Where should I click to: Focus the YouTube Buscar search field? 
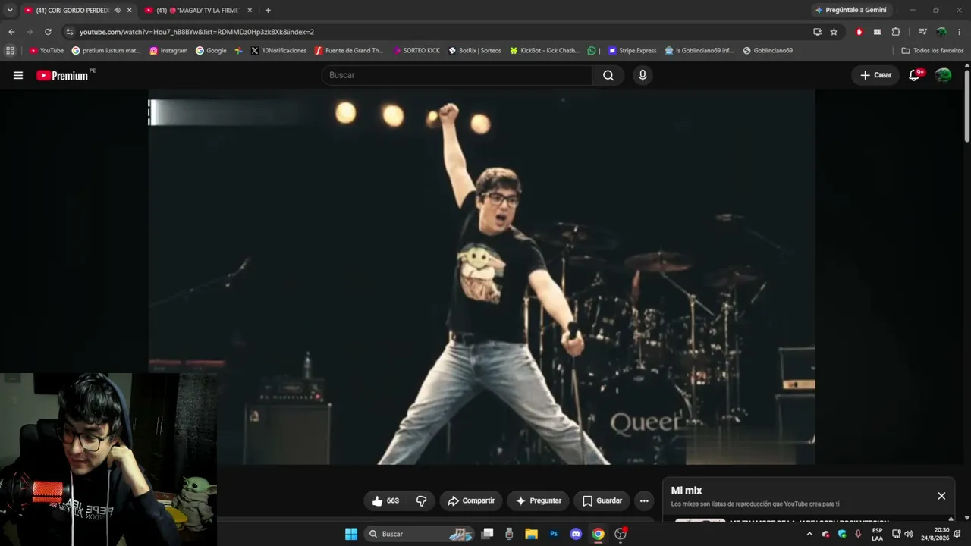tap(458, 75)
